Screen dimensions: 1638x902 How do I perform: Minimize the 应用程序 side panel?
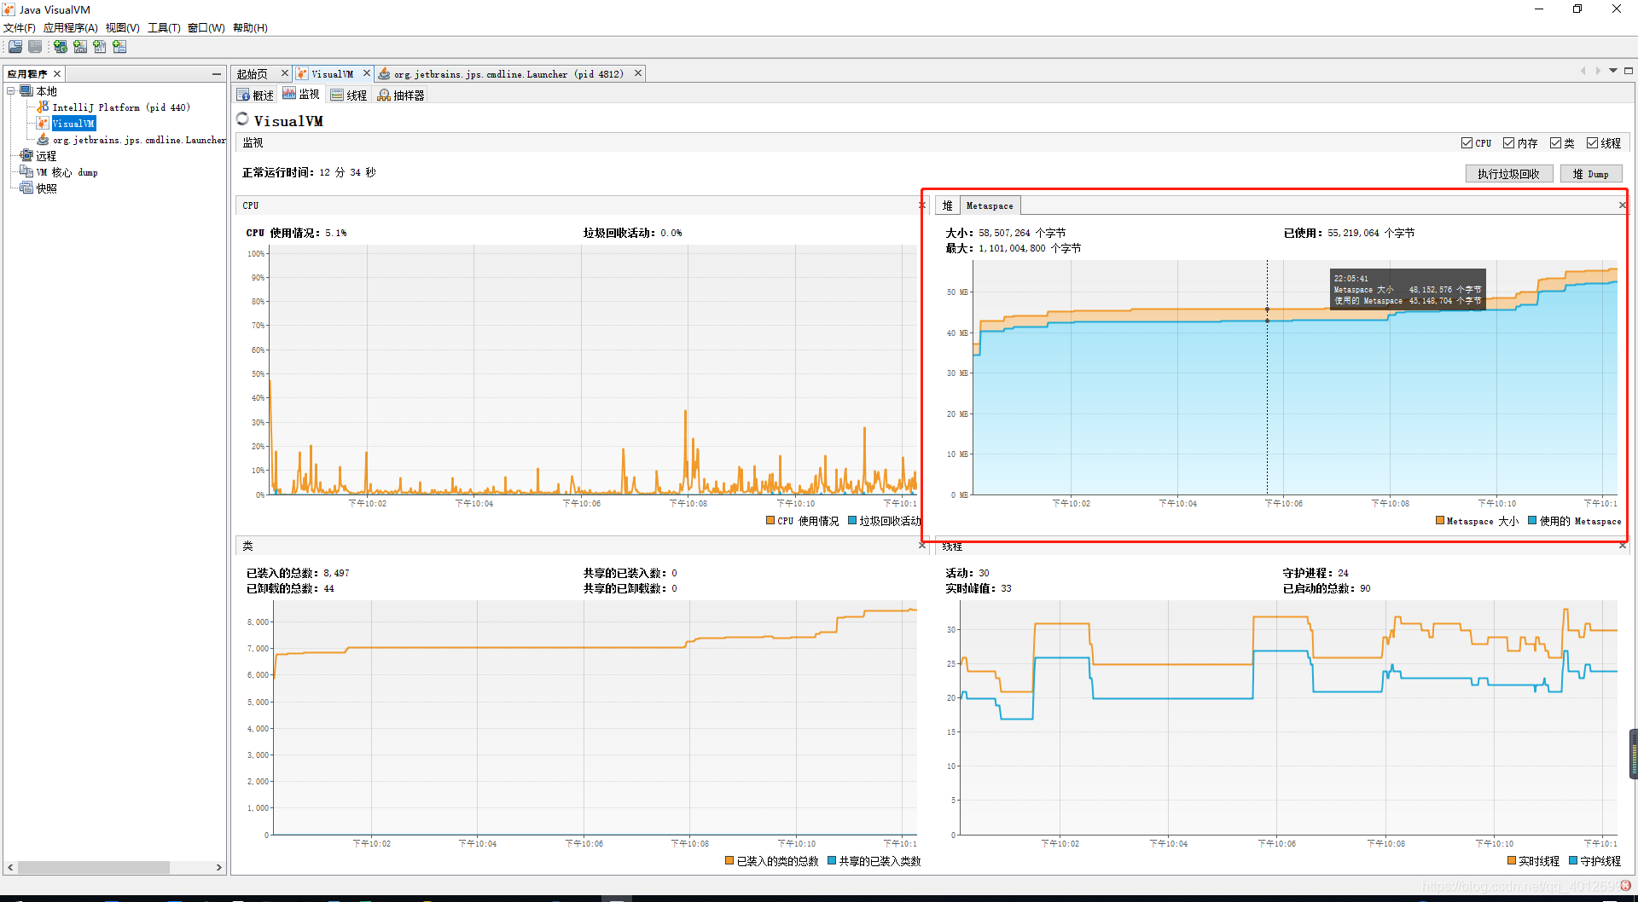[217, 74]
